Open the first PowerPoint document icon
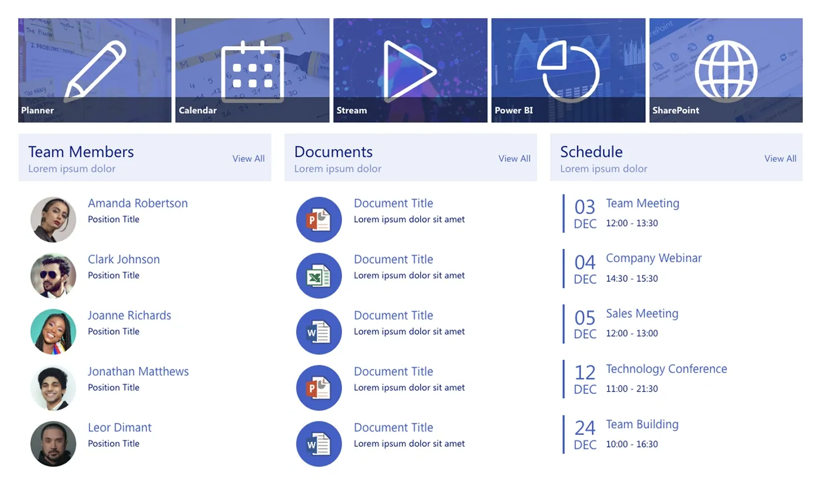The image size is (821, 485). click(319, 220)
